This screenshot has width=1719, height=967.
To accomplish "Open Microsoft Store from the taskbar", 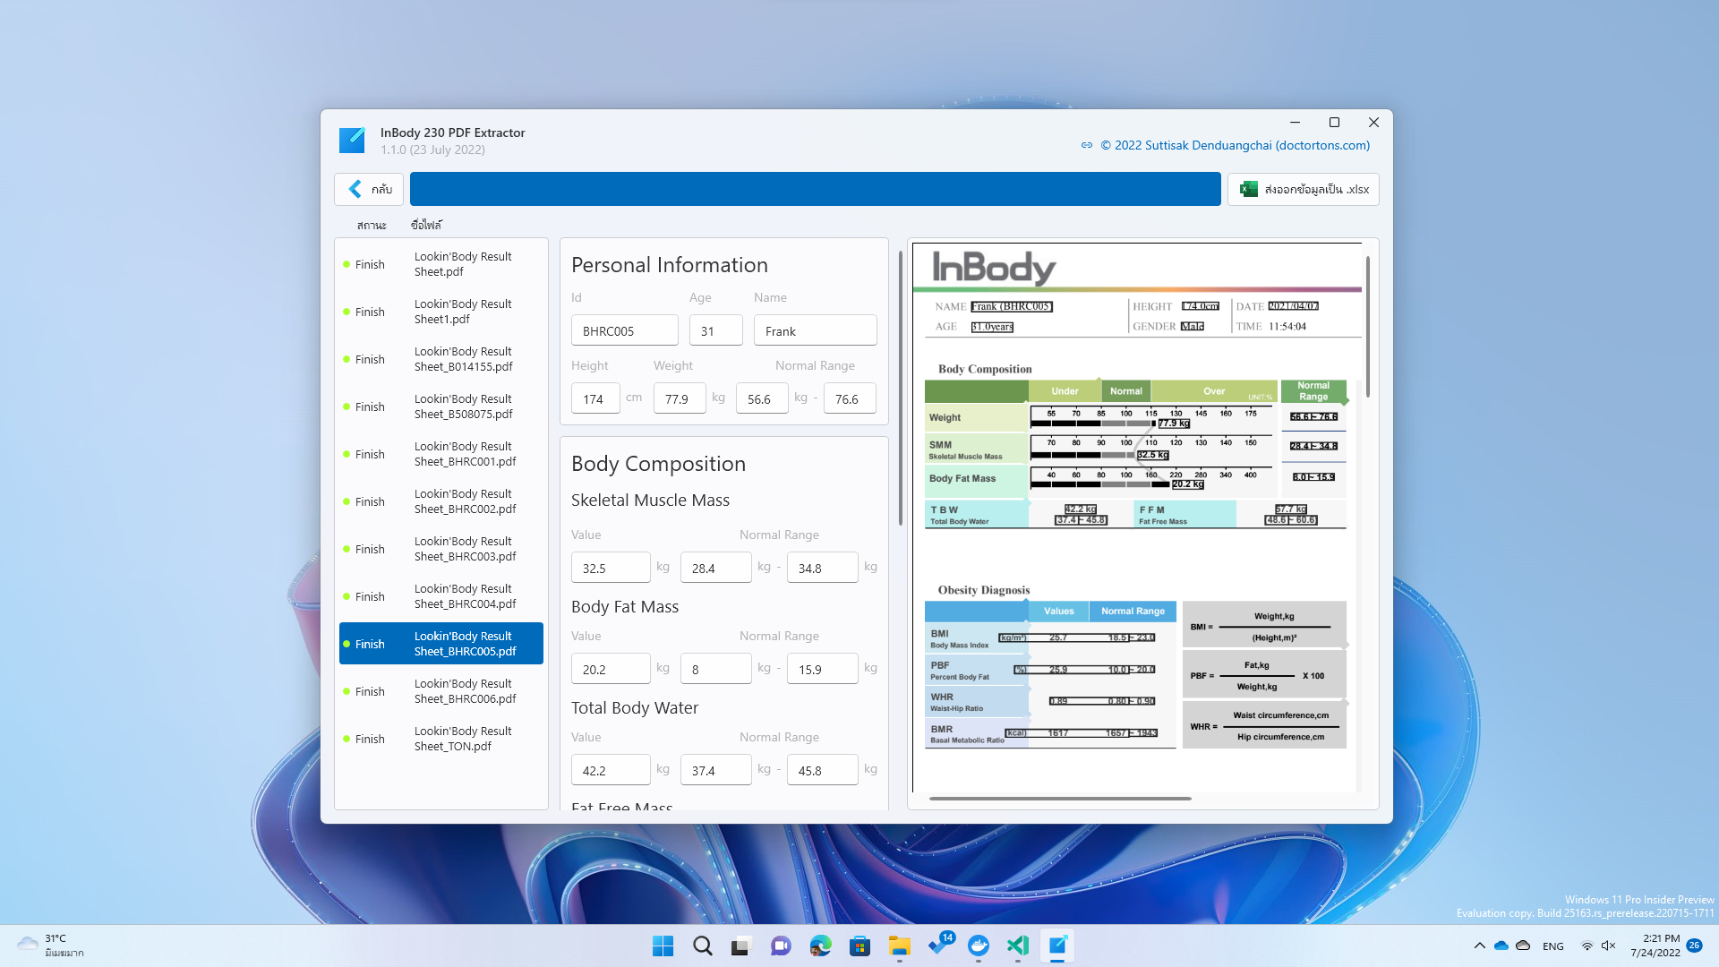I will click(x=859, y=946).
